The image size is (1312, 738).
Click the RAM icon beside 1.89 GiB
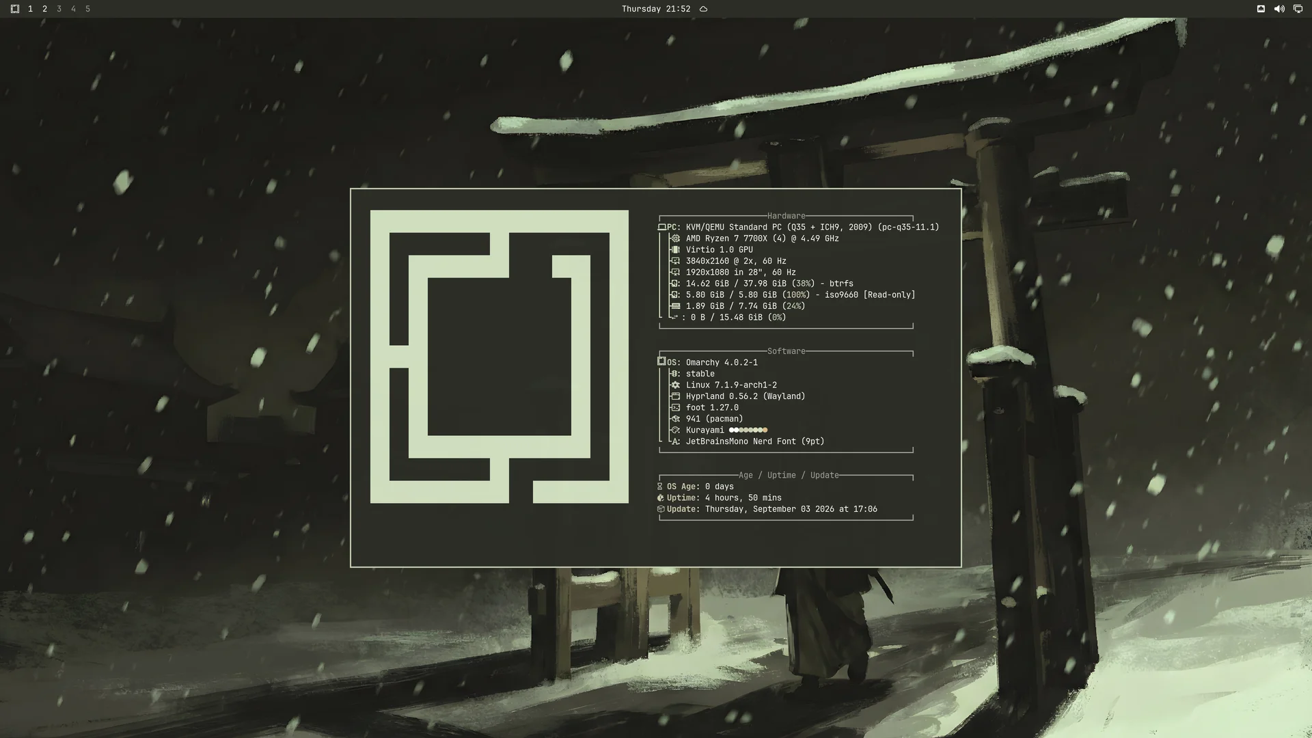tap(675, 306)
